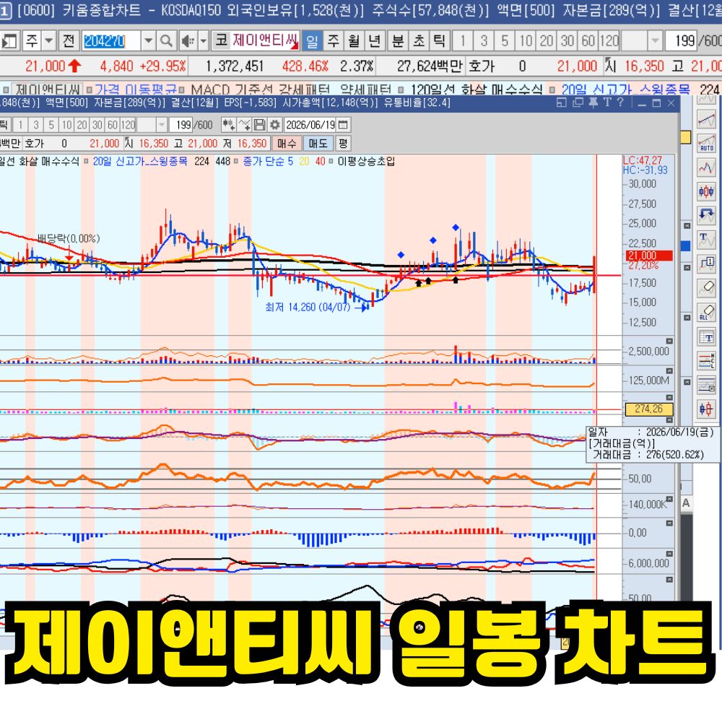The image size is (722, 722).
Task: Open stock code search magnifier
Action: coord(165,41)
